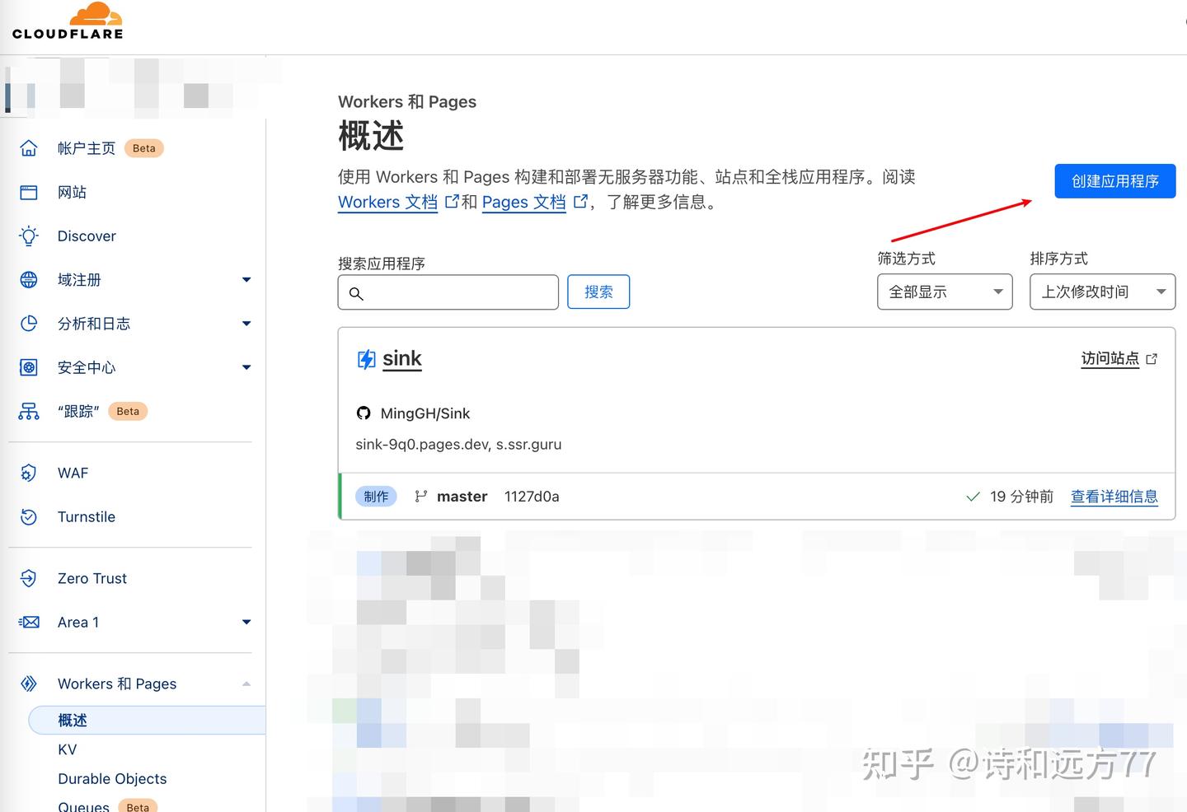
Task: Click the GitHub icon beside MingGH/Sink
Action: [364, 413]
